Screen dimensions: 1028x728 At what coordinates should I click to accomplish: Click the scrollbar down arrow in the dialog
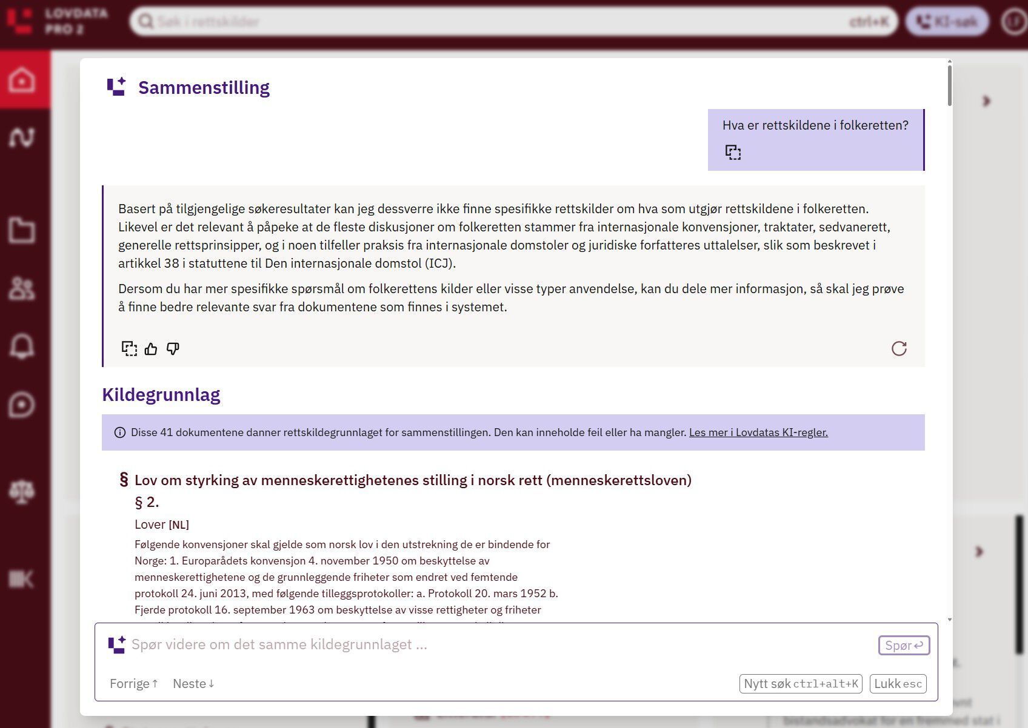pos(949,620)
